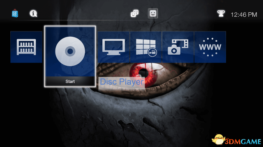Click the 12:46 PM clock
Image resolution: width=263 pixels, height=147 pixels.
pyautogui.click(x=244, y=15)
